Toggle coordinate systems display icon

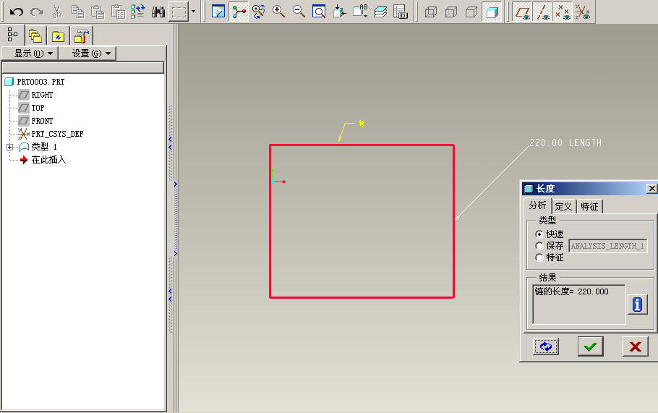[582, 12]
